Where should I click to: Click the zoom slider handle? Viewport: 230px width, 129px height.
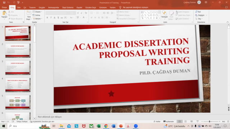tap(210, 121)
